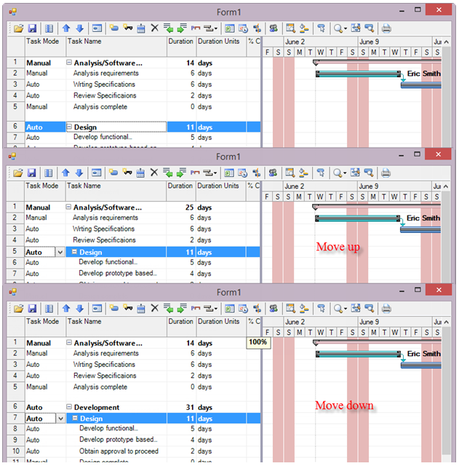Open the Task Mode dropdown on middle window's Design row
459x466 pixels.
(x=60, y=252)
